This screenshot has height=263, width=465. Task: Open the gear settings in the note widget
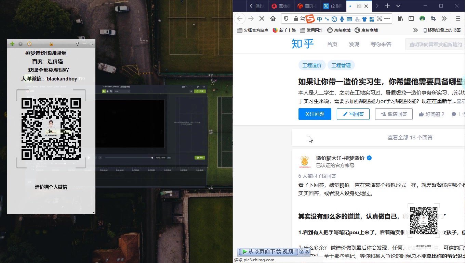(x=21, y=44)
